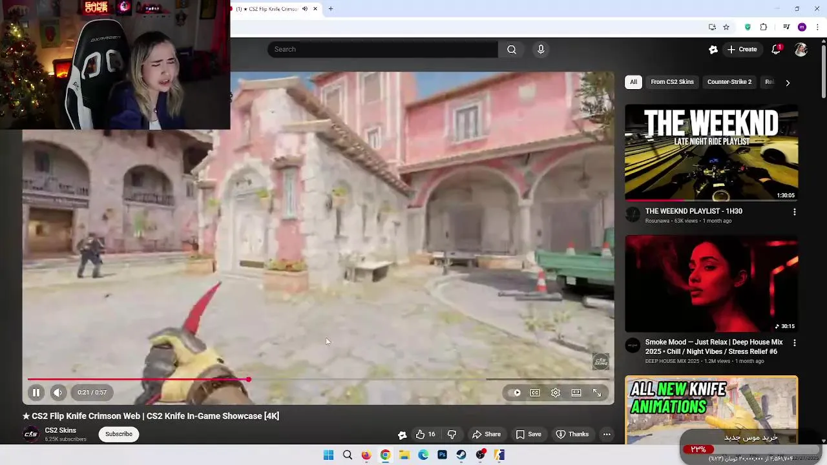This screenshot has height=465, width=827.
Task: Mute tab via speaker icon on tab
Action: [305, 9]
